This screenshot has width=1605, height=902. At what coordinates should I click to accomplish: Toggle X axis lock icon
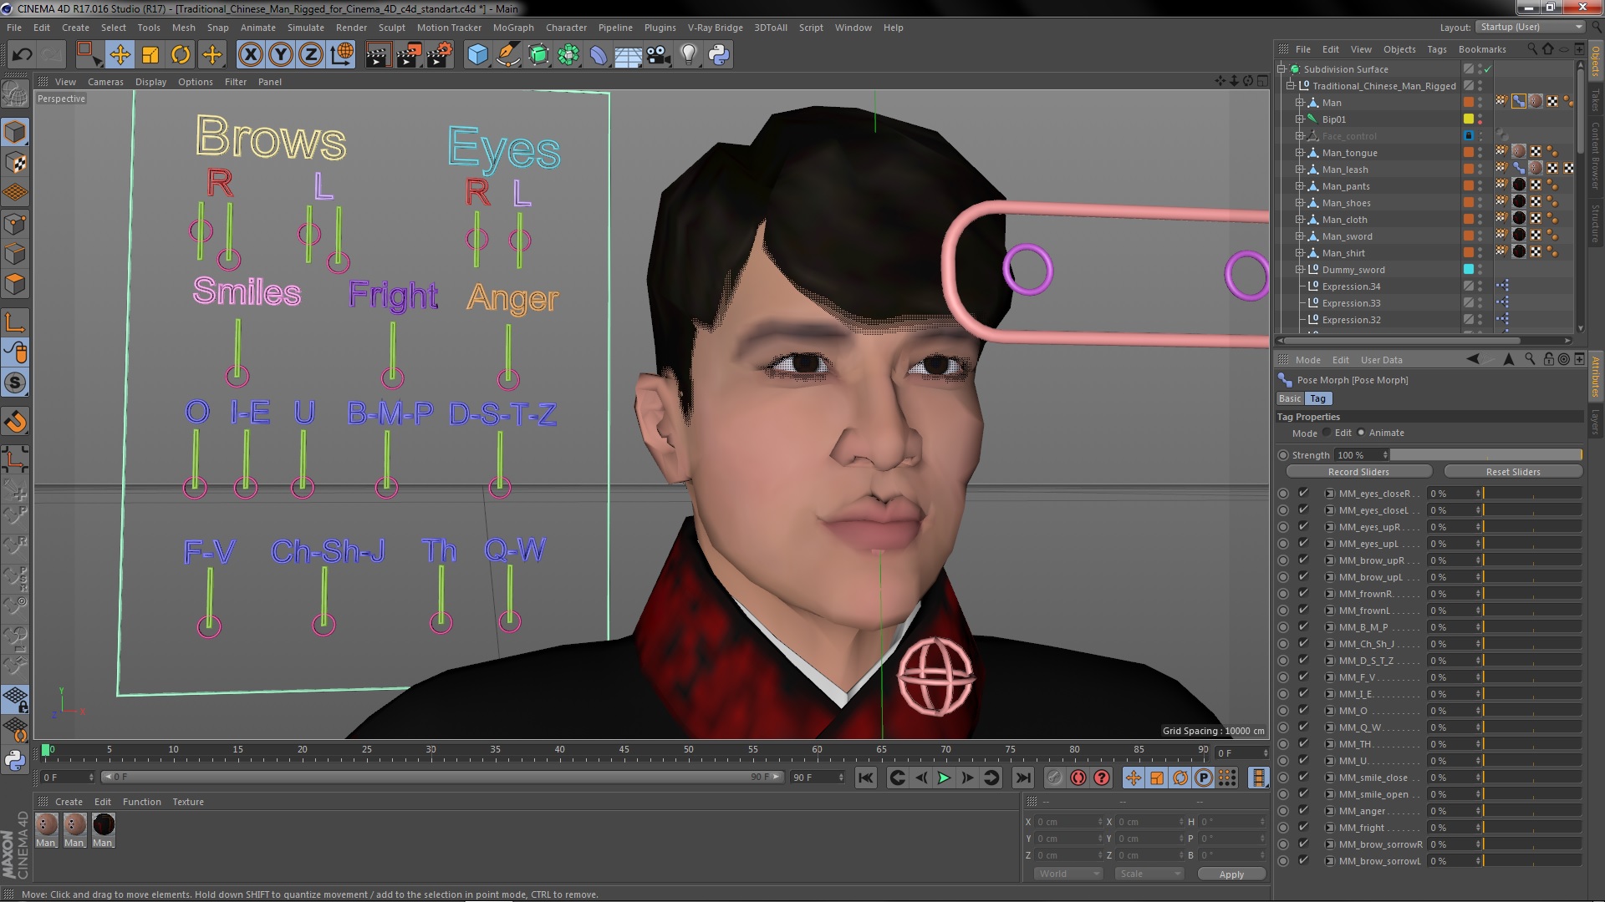click(250, 55)
